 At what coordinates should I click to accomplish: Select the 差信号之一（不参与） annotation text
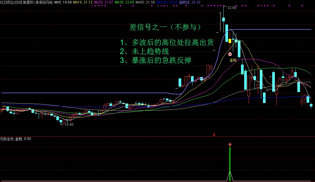[x=165, y=27]
